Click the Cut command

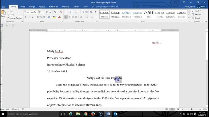point(10,11)
